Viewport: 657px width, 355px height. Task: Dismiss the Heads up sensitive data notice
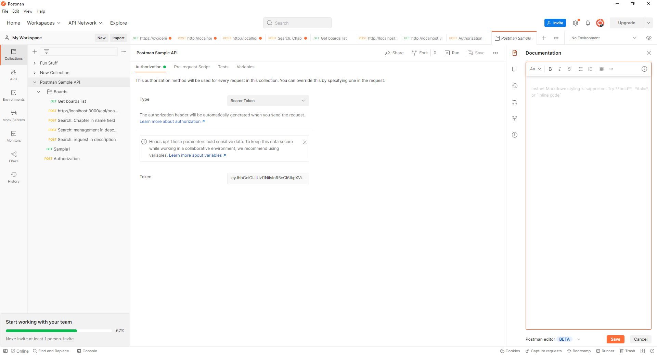pyautogui.click(x=305, y=142)
